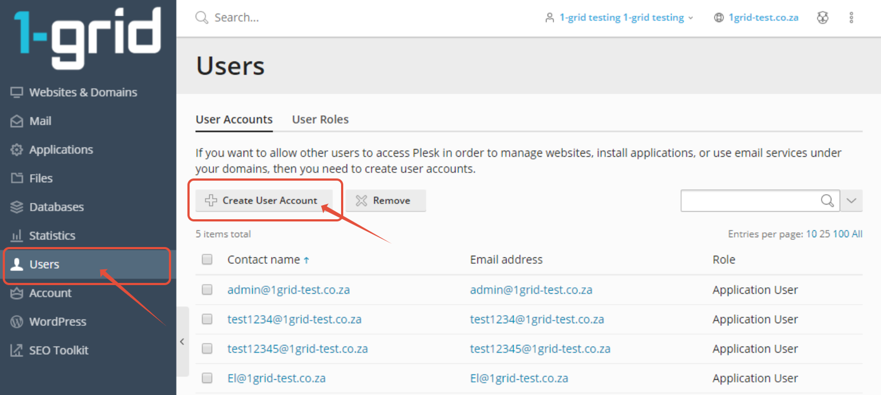Viewport: 881px width, 395px height.
Task: Click the user profile icon in header
Action: tap(550, 17)
